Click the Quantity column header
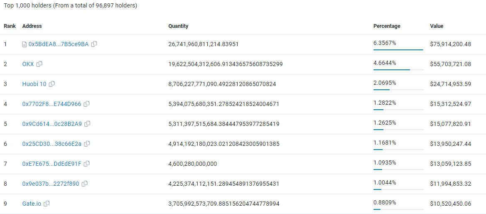The width and height of the screenshot is (486, 214). click(x=178, y=26)
